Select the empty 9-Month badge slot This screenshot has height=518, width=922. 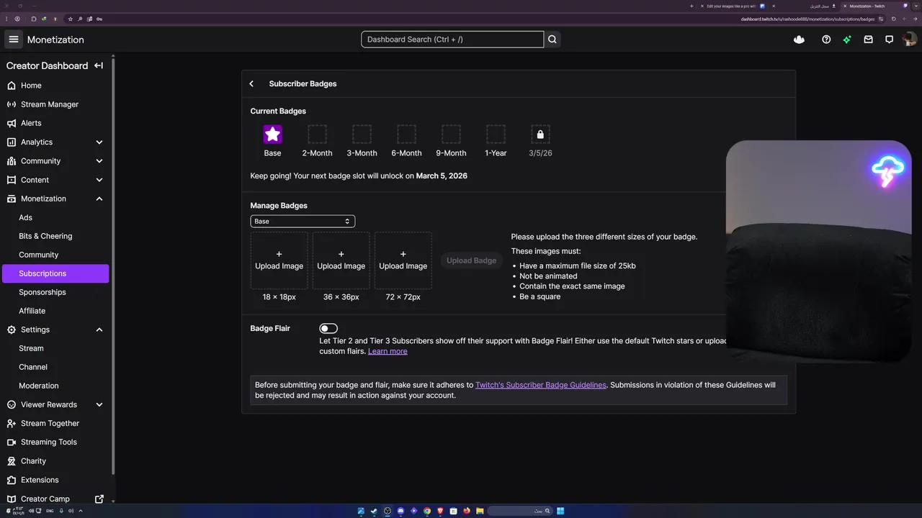click(x=451, y=134)
